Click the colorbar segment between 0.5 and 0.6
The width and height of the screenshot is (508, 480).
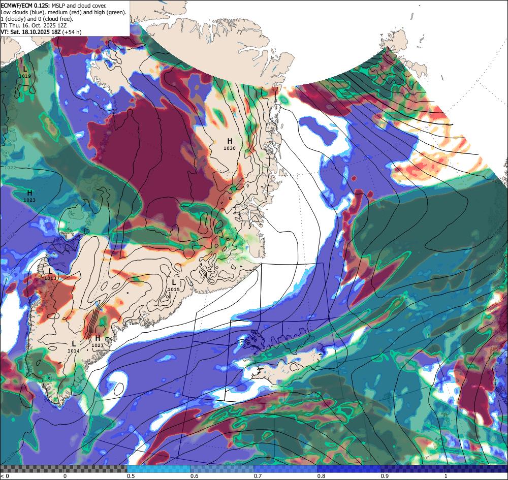[x=158, y=469]
